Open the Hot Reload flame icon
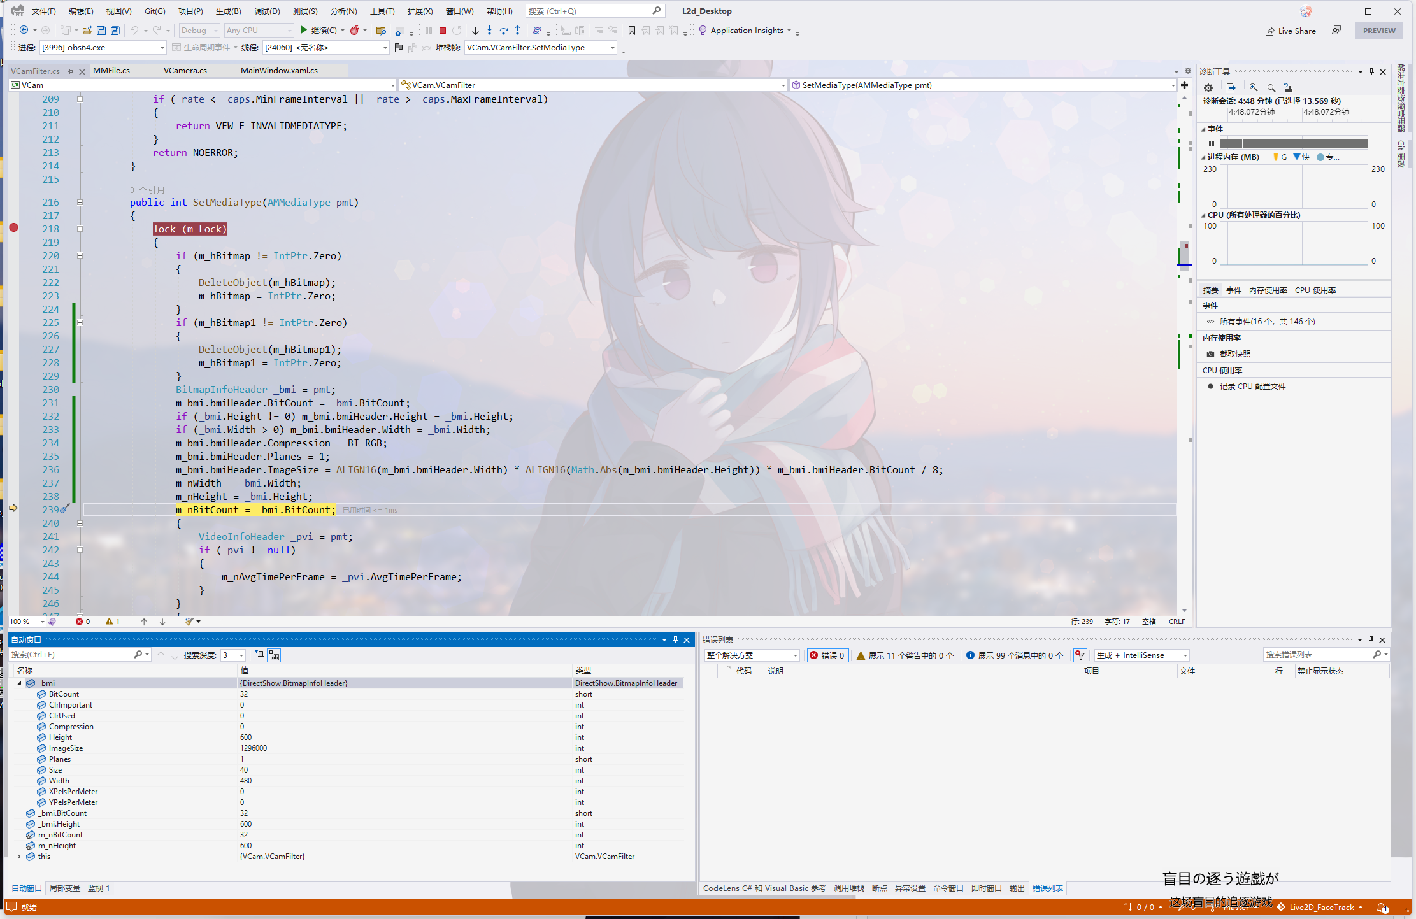The image size is (1416, 919). pos(355,30)
